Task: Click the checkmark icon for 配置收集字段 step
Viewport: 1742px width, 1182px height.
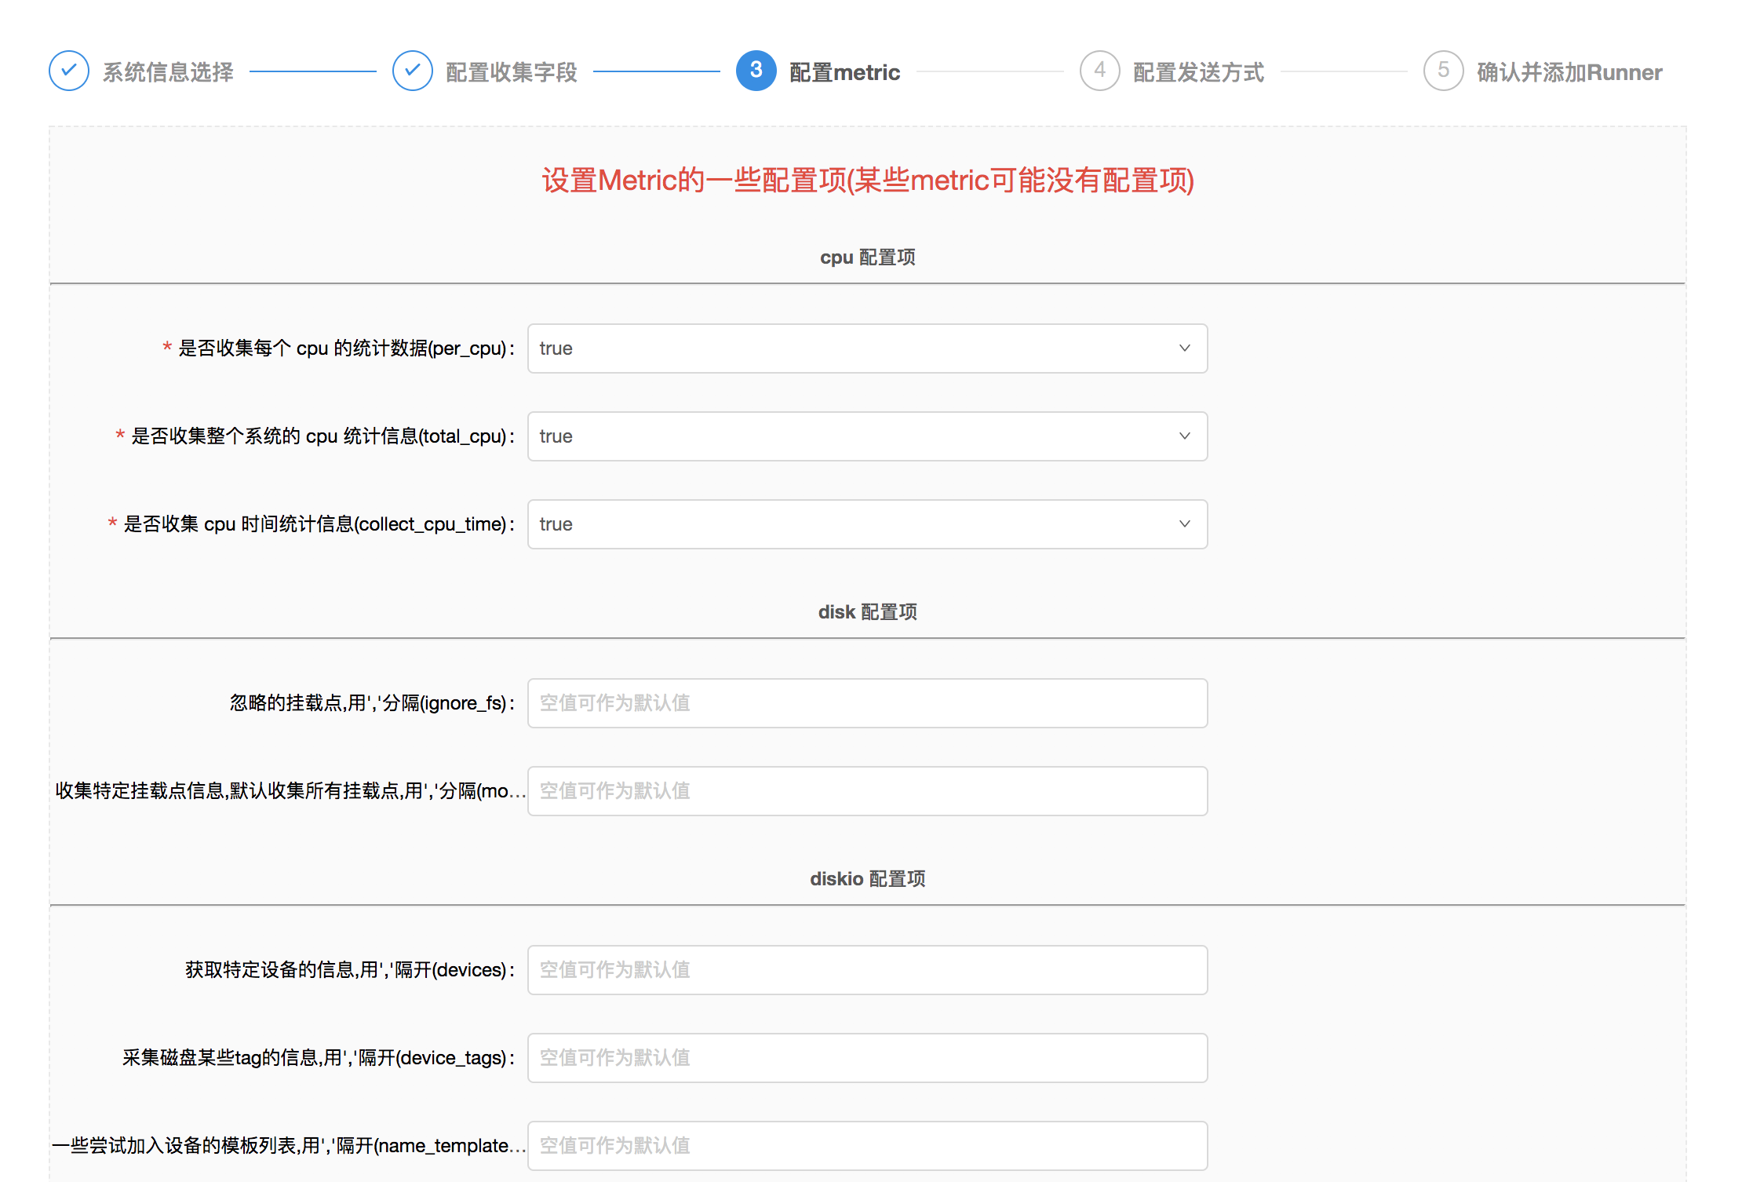Action: (x=413, y=71)
